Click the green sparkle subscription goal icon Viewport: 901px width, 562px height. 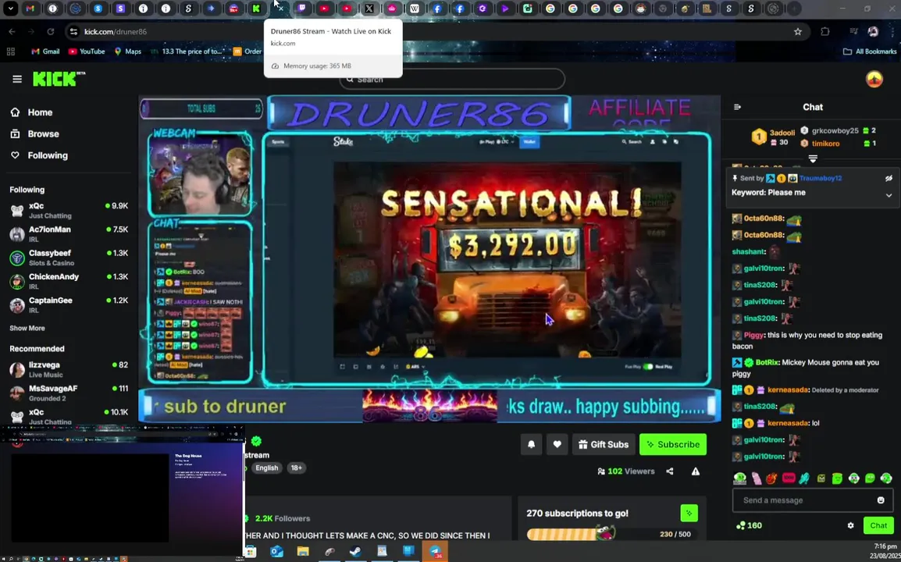689,513
